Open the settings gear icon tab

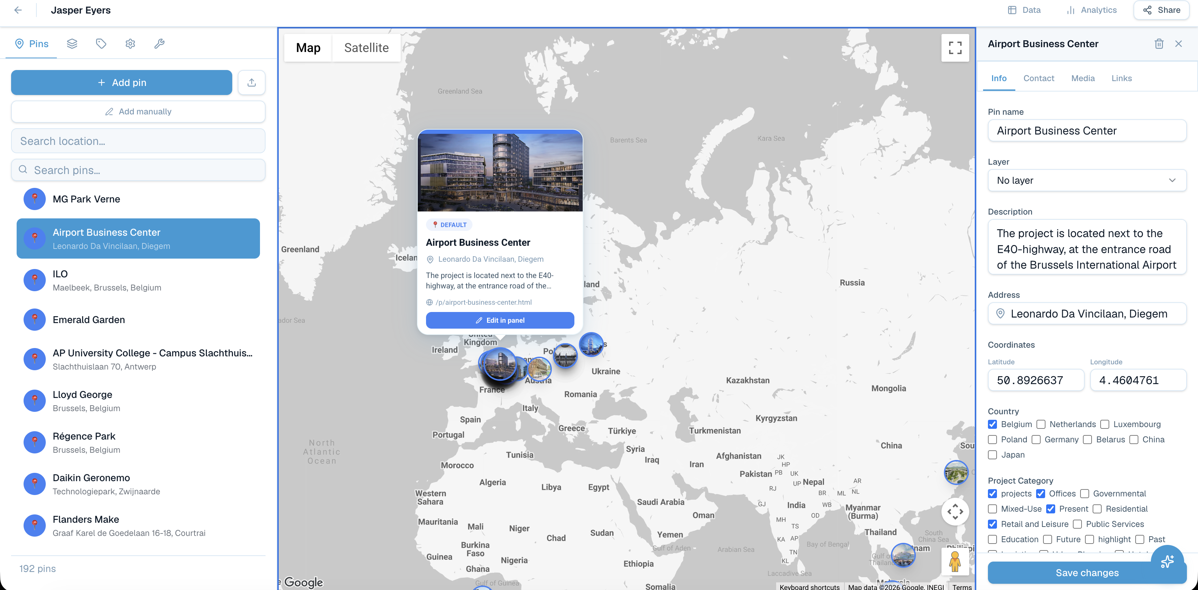(130, 44)
